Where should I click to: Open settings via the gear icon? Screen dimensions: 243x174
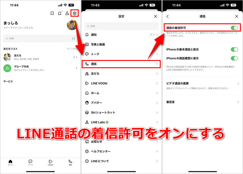click(x=74, y=13)
